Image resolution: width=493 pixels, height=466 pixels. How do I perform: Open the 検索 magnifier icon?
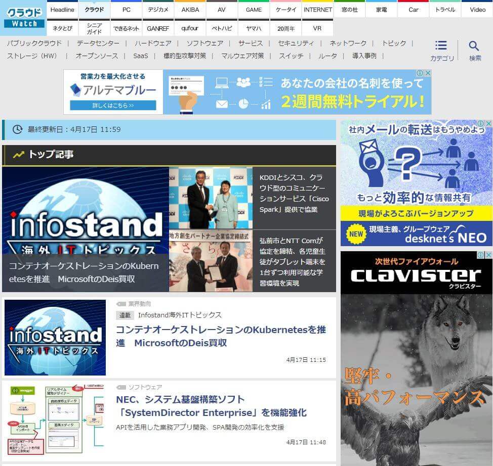coord(474,46)
